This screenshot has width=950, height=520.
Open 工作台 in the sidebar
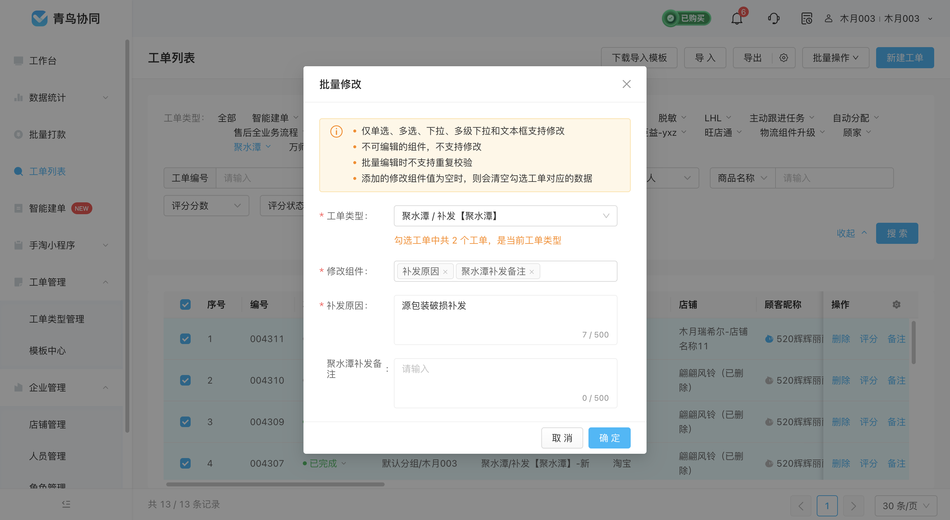click(43, 60)
